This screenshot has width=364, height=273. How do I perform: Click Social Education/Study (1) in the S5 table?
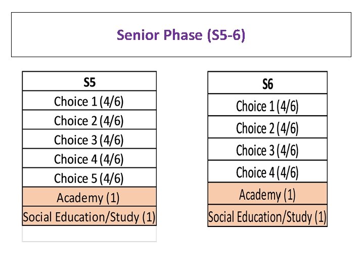(89, 217)
